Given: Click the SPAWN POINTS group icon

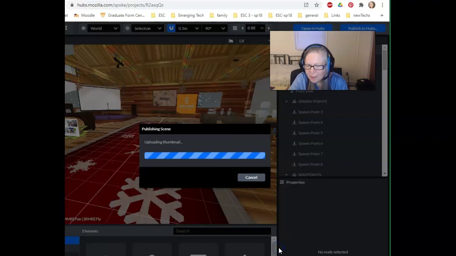Looking at the screenshot, I should tap(294, 102).
